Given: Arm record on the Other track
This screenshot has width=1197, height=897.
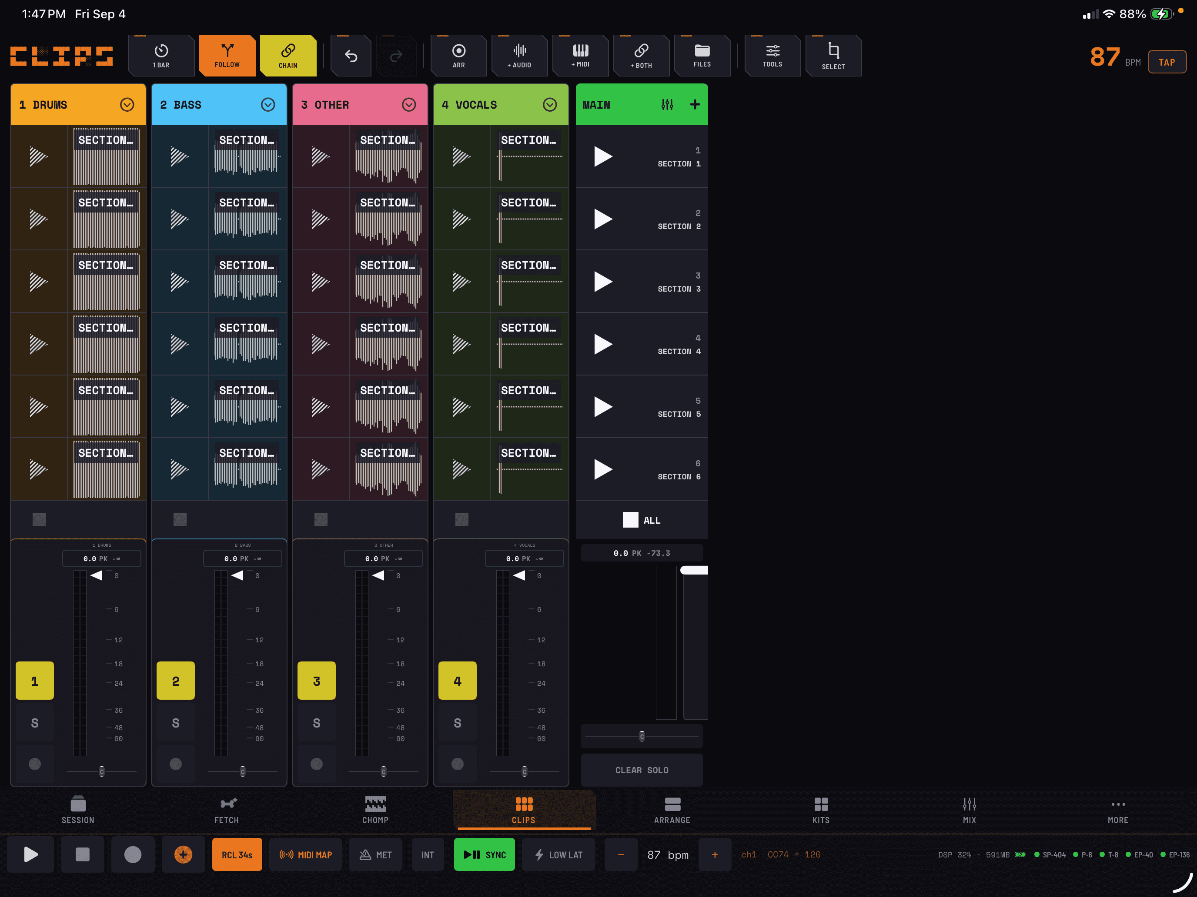Looking at the screenshot, I should tap(317, 764).
